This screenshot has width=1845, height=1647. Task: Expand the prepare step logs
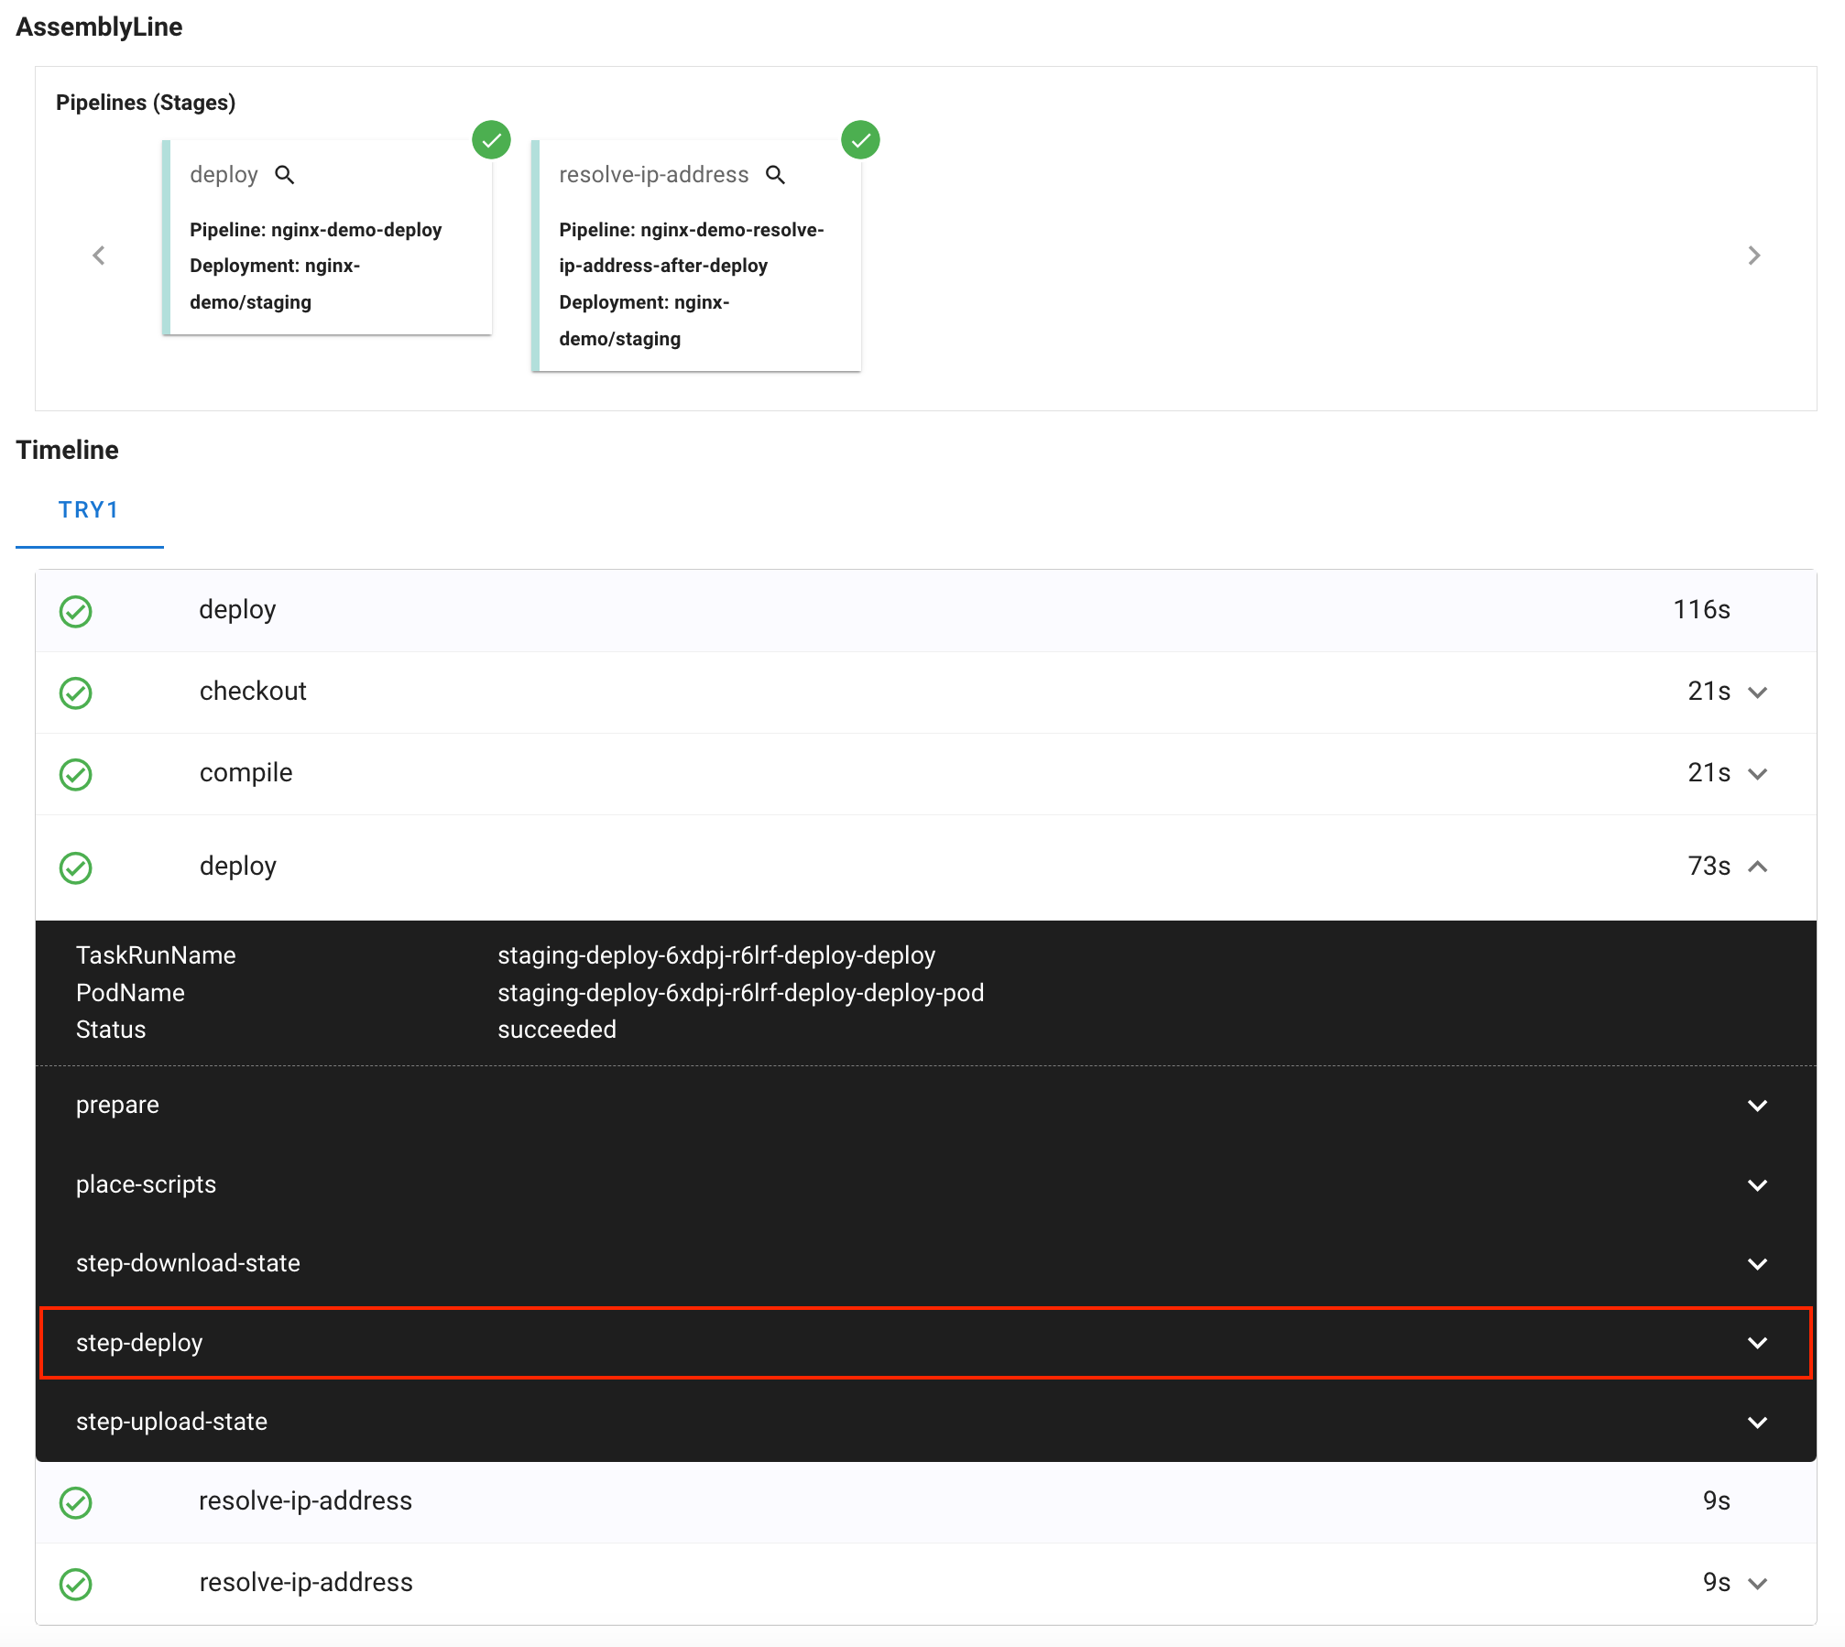[1757, 1106]
